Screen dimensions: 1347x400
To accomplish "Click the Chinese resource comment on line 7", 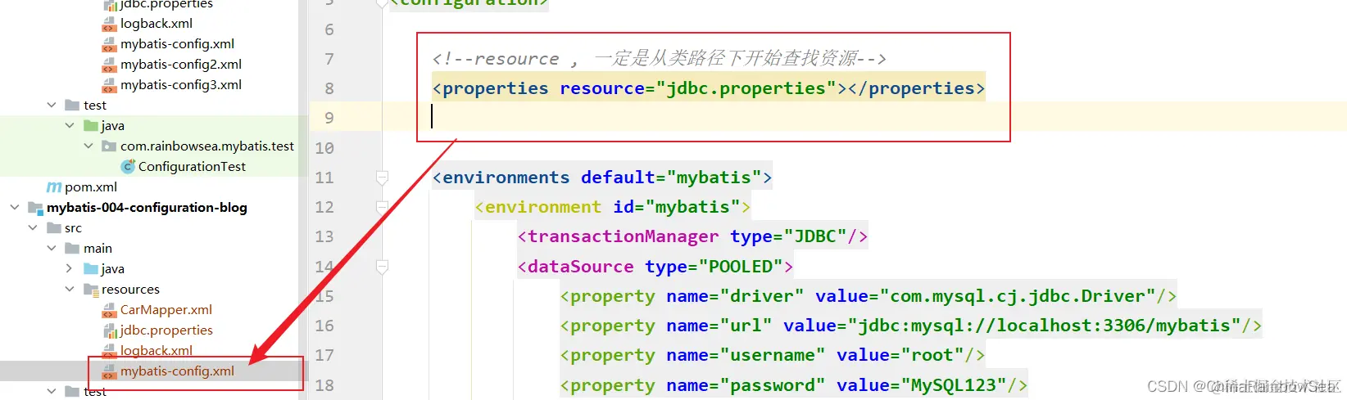I will coord(660,59).
